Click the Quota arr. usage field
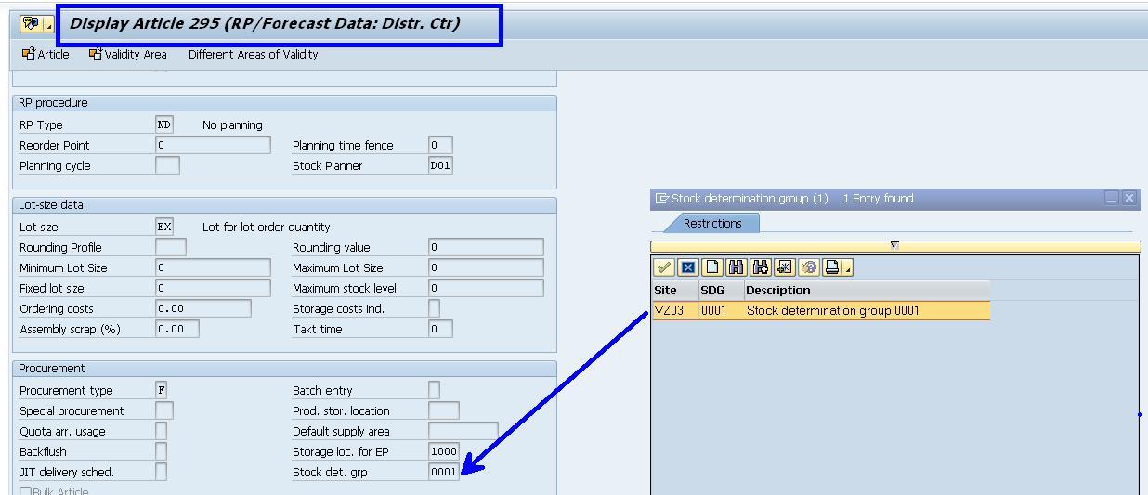1148x495 pixels. pos(162,431)
